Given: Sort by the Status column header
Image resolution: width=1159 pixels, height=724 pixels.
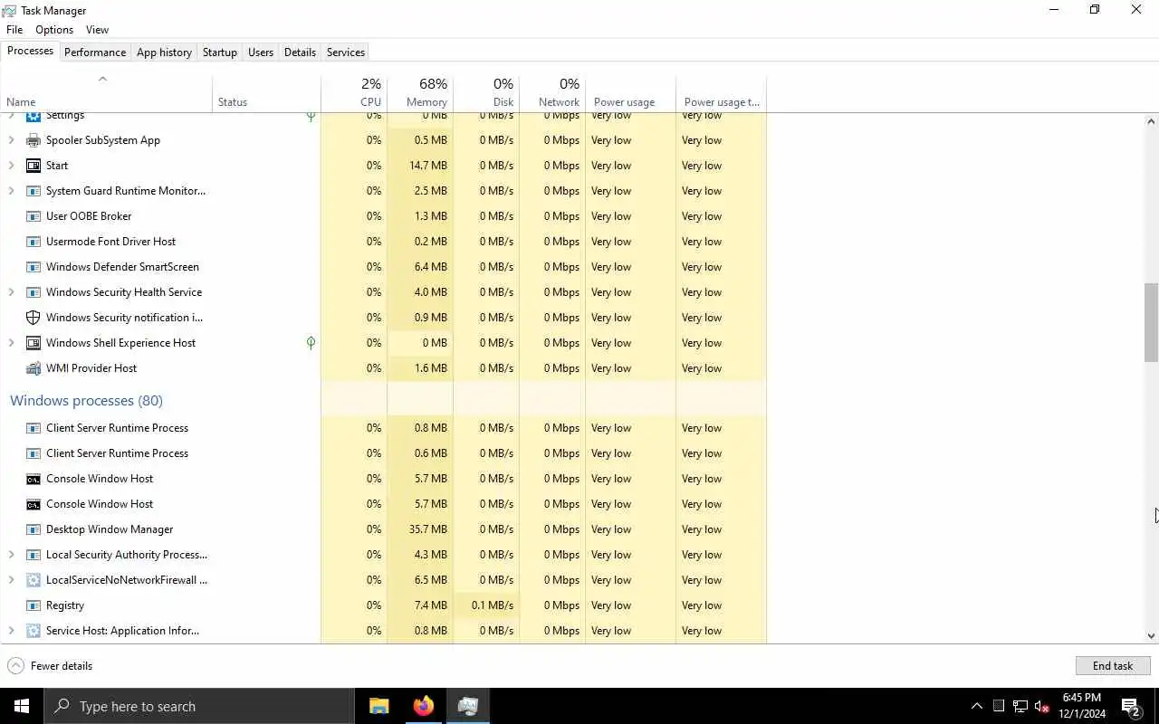Looking at the screenshot, I should click(x=266, y=93).
